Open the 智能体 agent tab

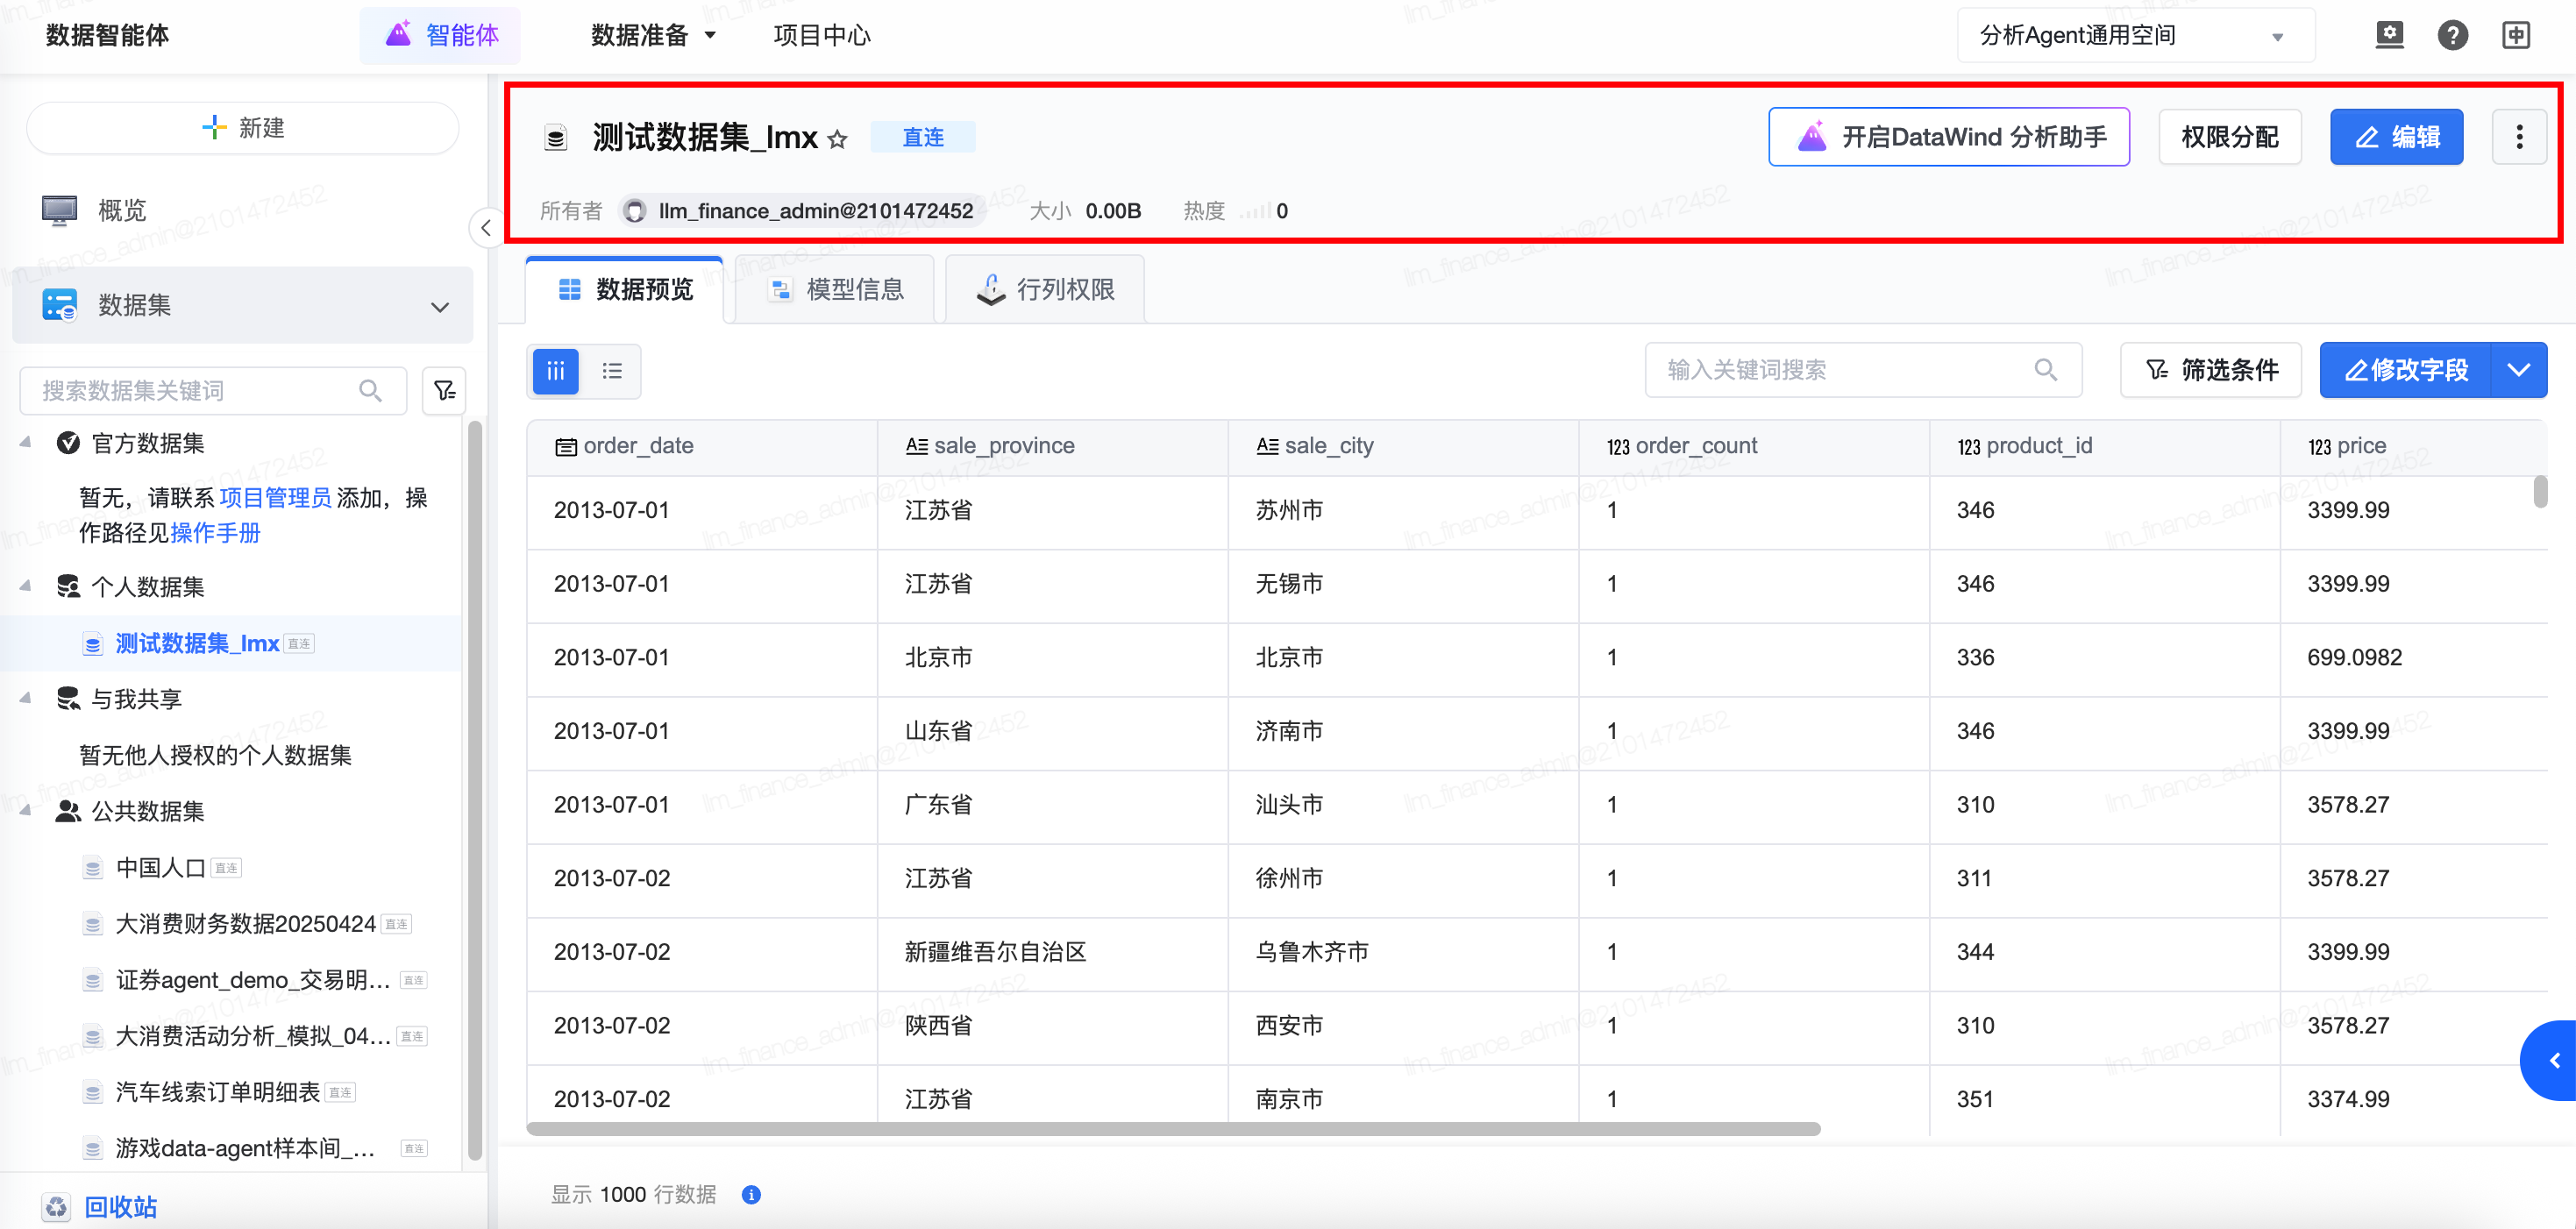[x=441, y=35]
